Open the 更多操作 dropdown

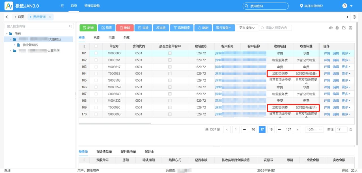pos(247,28)
